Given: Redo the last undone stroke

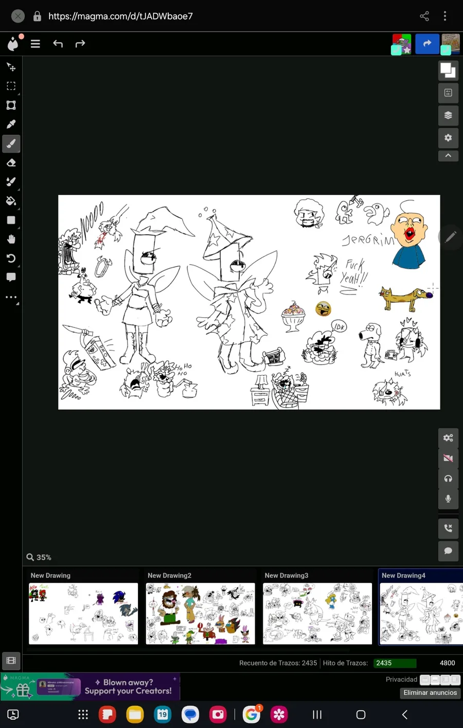Looking at the screenshot, I should click(80, 44).
